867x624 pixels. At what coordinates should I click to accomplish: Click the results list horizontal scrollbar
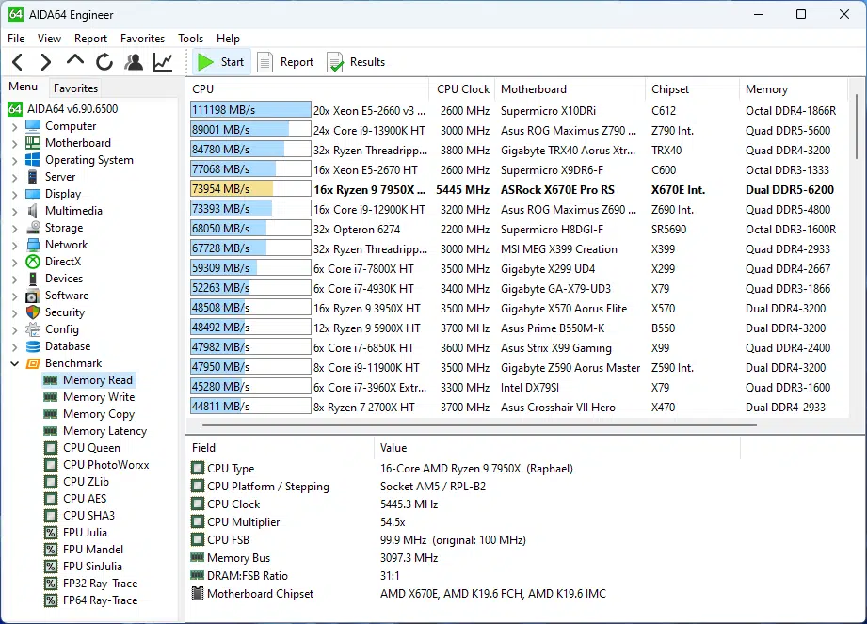point(479,425)
